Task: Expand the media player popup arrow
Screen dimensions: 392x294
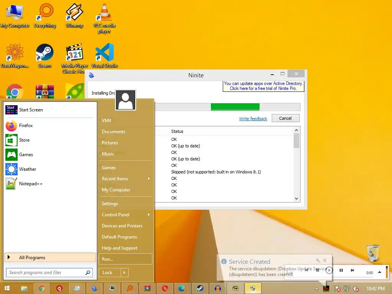Action: [379, 272]
